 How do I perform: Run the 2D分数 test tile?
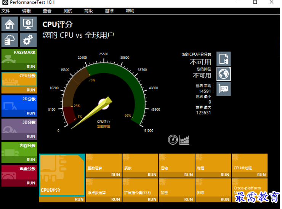(19, 106)
